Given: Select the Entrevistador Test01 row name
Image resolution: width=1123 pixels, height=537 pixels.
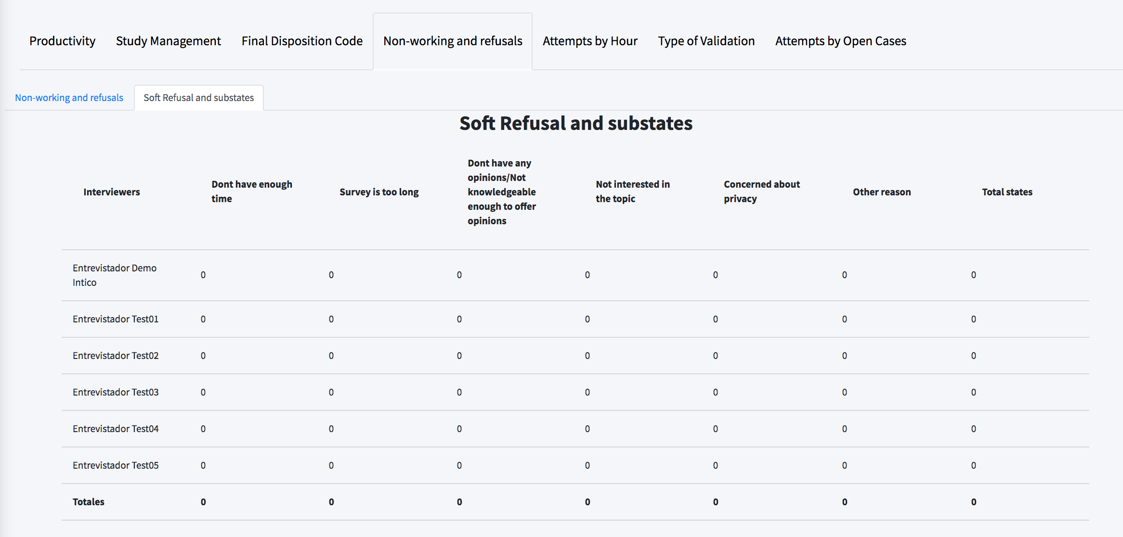Looking at the screenshot, I should pos(116,319).
